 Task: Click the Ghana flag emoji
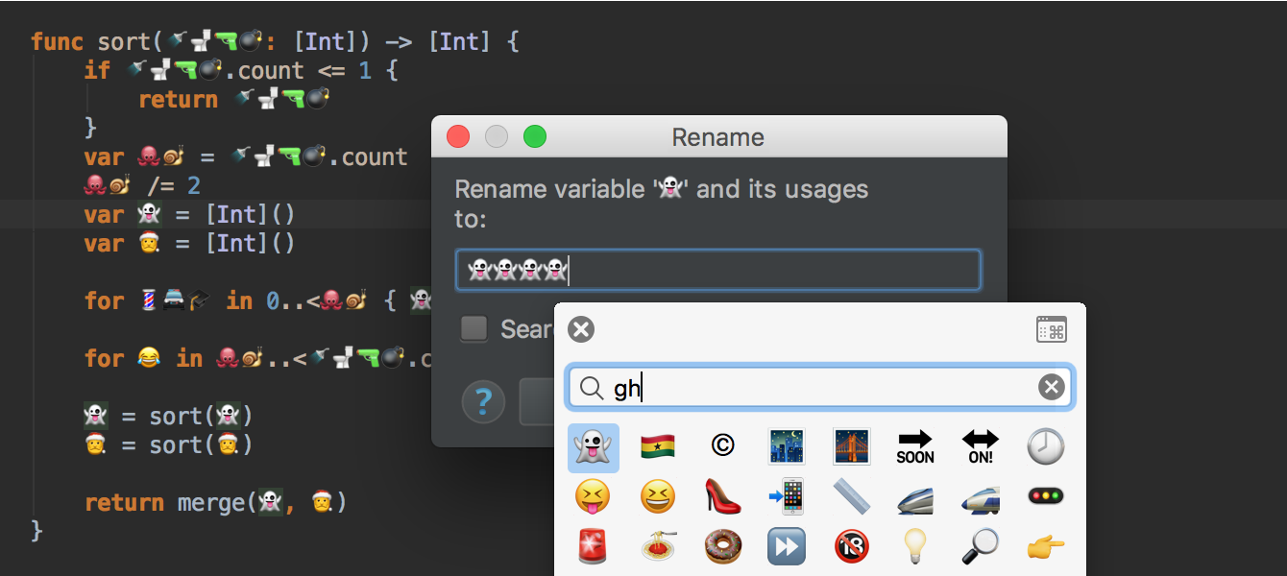point(658,446)
